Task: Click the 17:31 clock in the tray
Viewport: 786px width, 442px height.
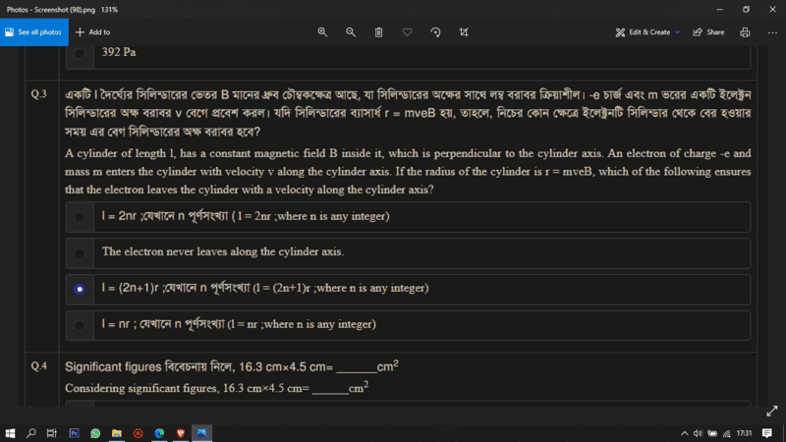Action: (745, 433)
